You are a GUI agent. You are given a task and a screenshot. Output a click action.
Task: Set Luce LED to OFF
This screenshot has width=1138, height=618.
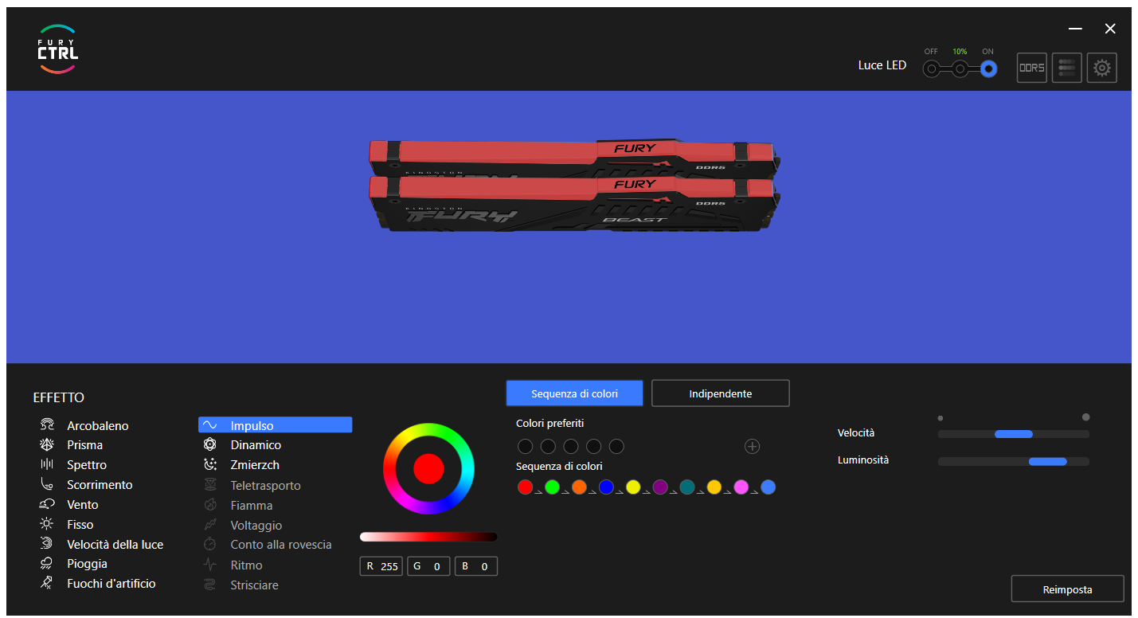click(931, 69)
